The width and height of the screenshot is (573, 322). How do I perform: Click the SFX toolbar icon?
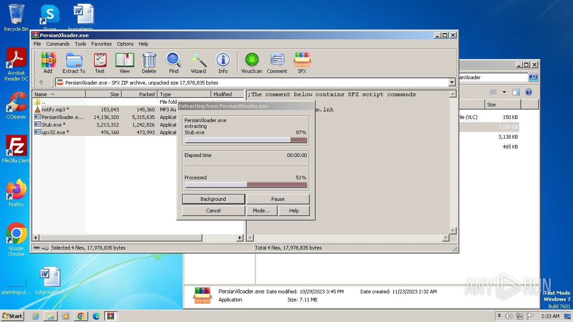(x=302, y=63)
